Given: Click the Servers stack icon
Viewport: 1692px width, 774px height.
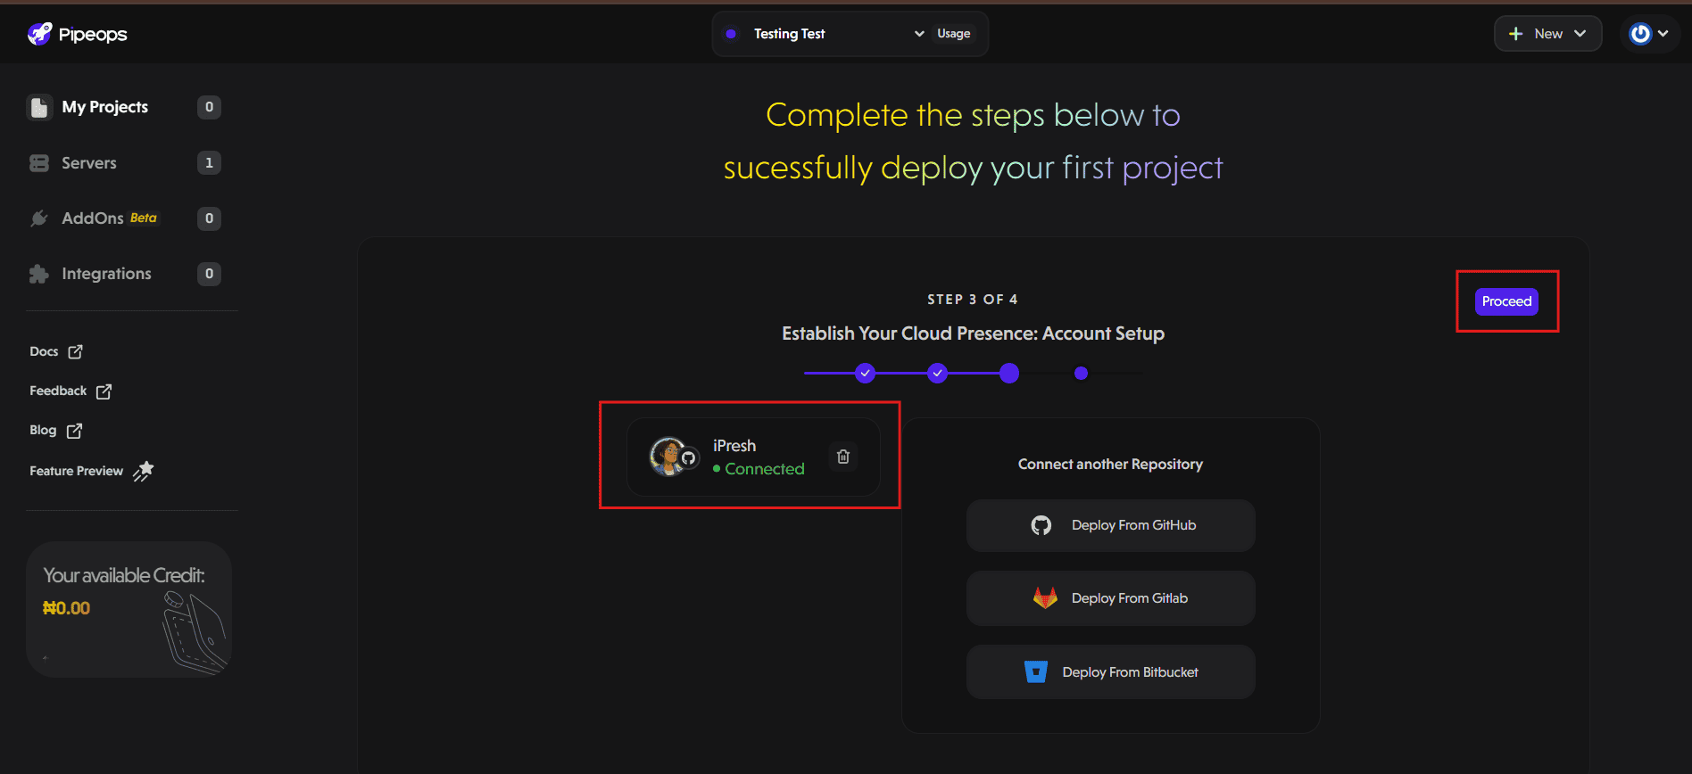Looking at the screenshot, I should pos(39,163).
